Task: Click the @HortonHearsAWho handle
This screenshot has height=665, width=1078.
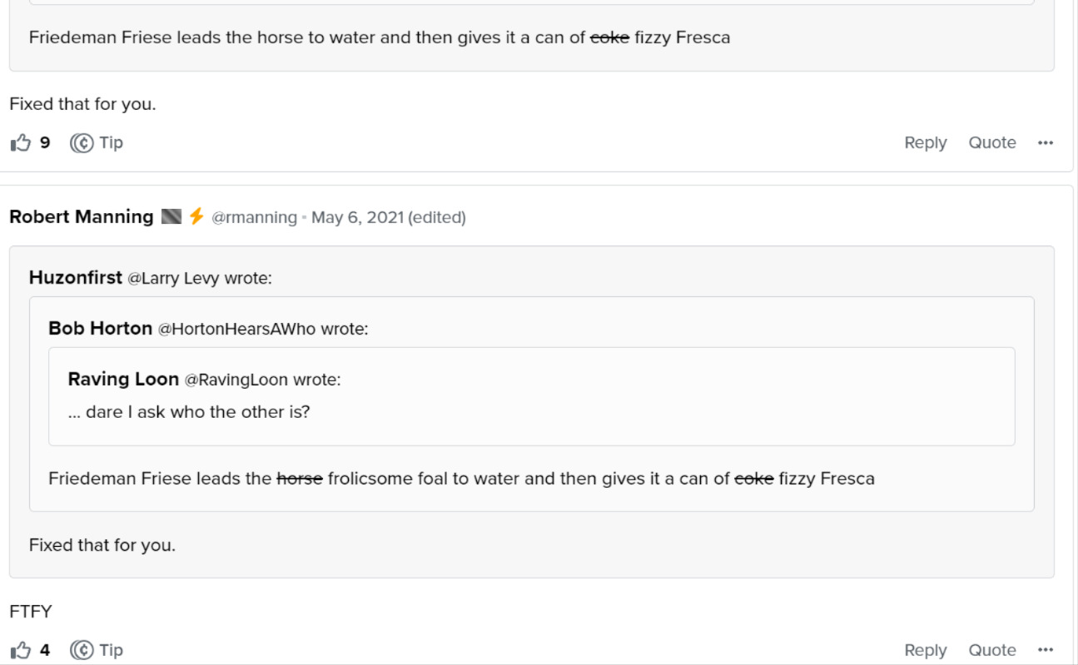Action: (x=237, y=330)
